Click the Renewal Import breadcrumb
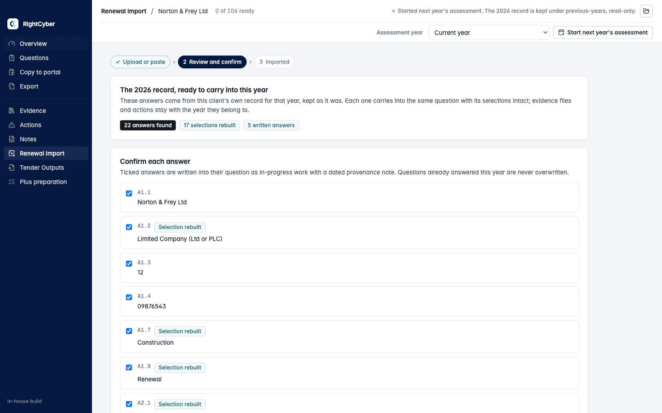This screenshot has height=413, width=662. coord(124,11)
